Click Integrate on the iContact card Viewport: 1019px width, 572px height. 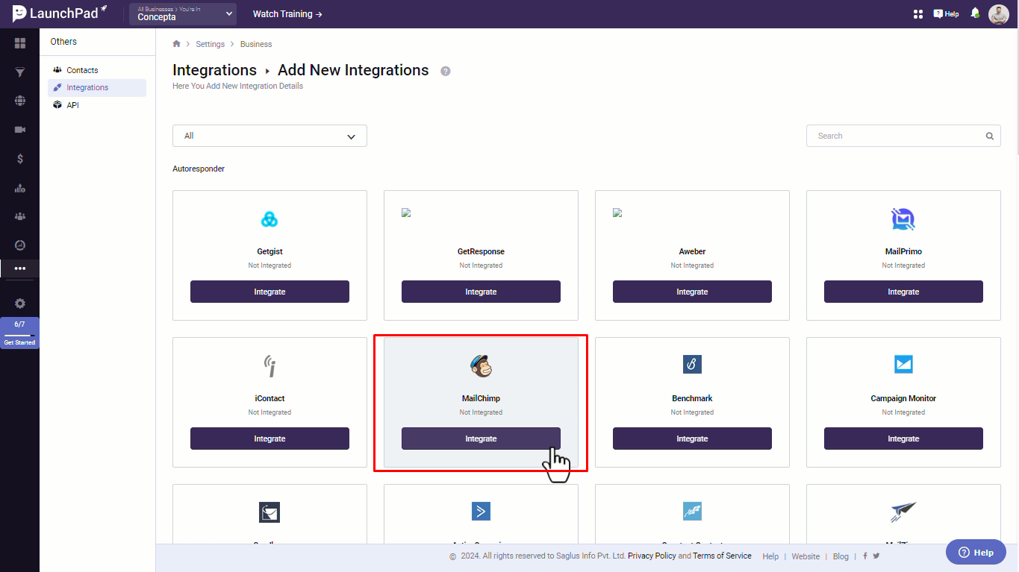point(269,439)
